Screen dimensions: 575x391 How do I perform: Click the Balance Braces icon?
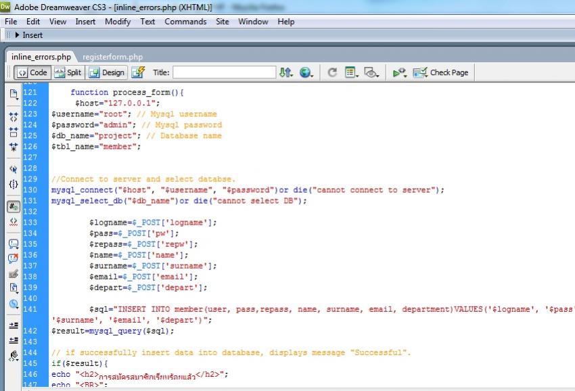click(14, 184)
